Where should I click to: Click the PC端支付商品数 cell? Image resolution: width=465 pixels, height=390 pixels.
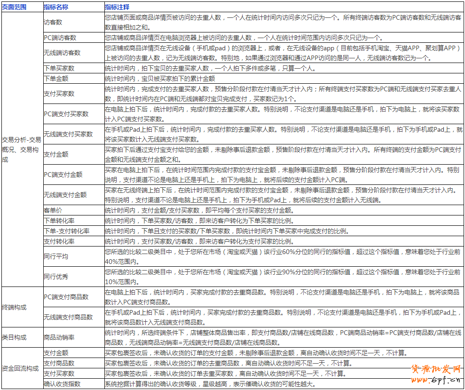[x=73, y=297]
